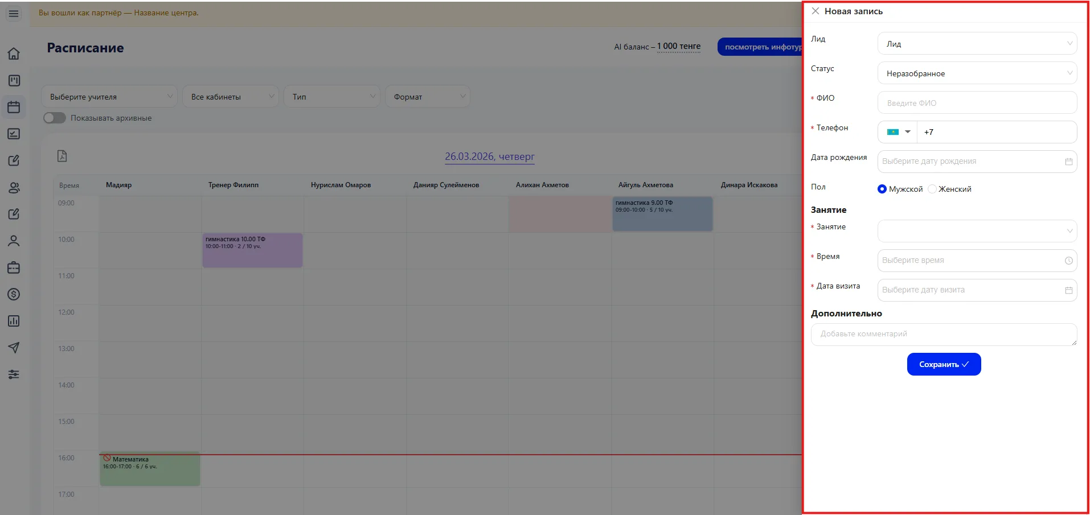Open the kanban board sidebar icon
Viewport: 1090px width, 515px height.
14,80
